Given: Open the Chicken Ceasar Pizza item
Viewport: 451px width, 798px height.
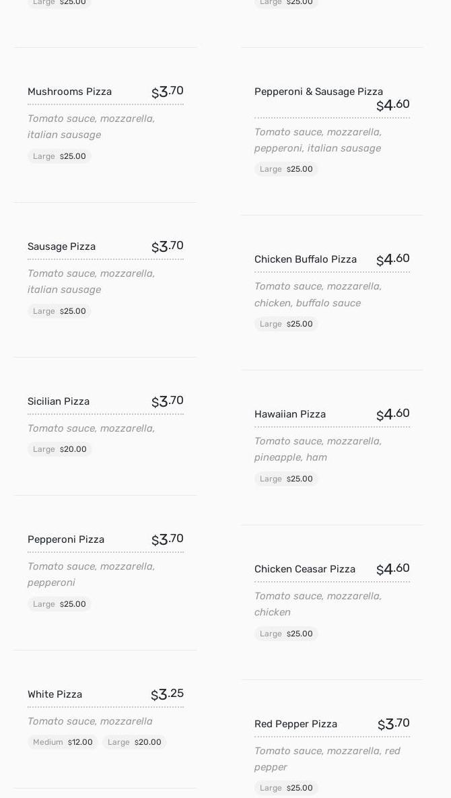Looking at the screenshot, I should click(x=305, y=569).
